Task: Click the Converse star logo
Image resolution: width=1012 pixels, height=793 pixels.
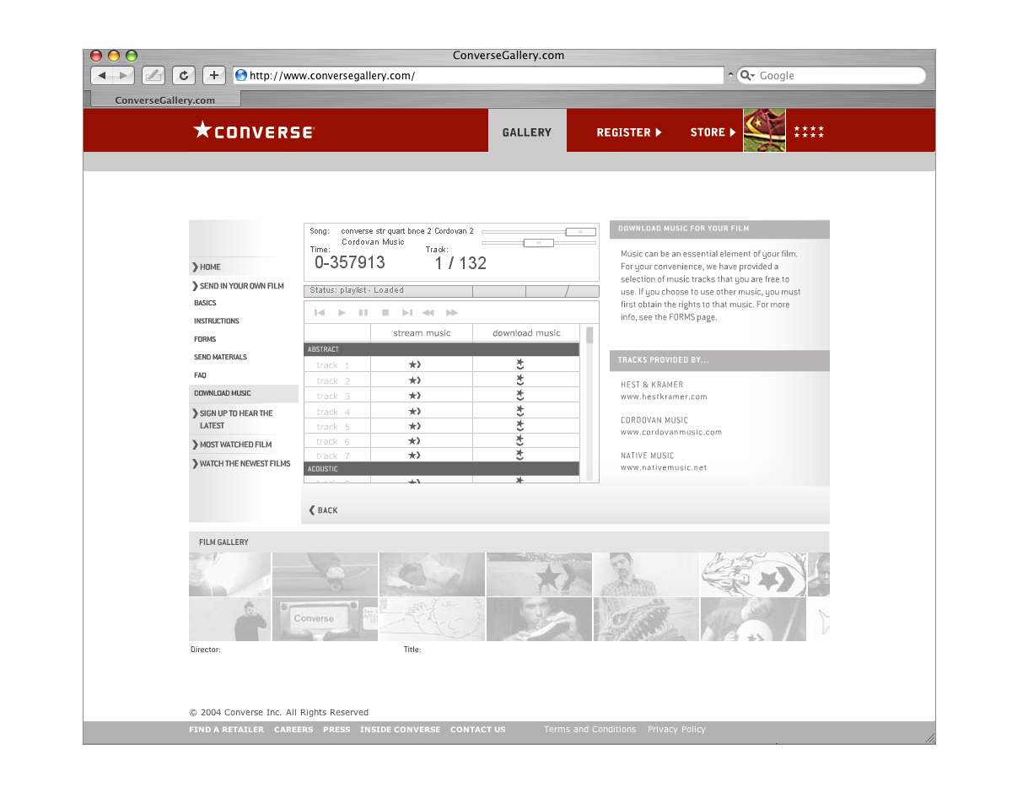Action: pyautogui.click(x=254, y=131)
